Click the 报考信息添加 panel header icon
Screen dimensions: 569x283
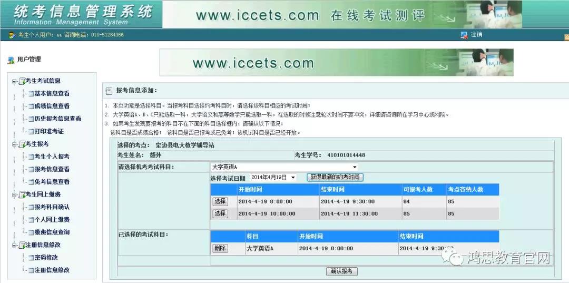[x=109, y=91]
